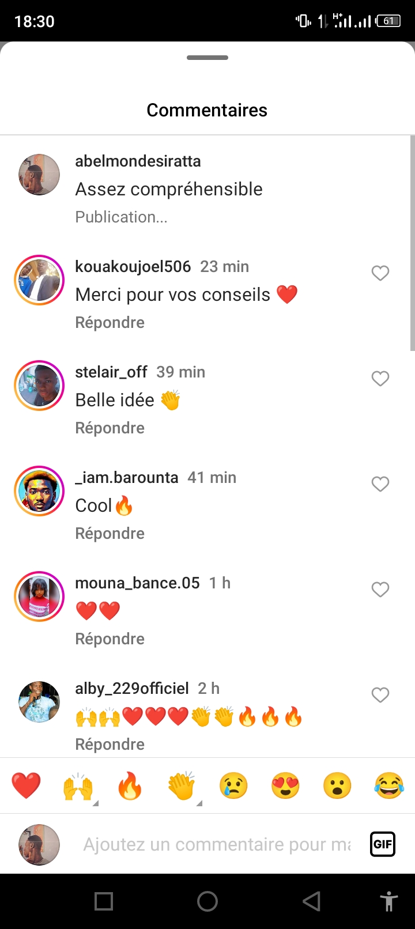Insert the laughing tears quick emoji
This screenshot has width=415, height=929.
tap(389, 786)
